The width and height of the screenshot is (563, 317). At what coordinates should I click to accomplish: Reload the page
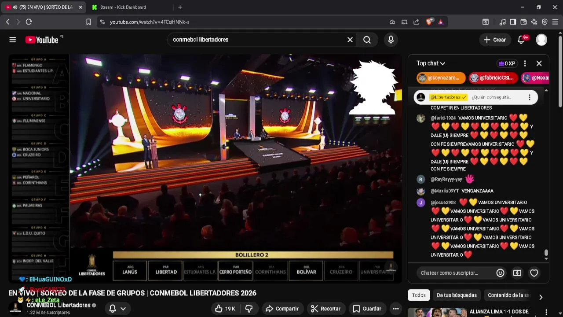point(29,22)
